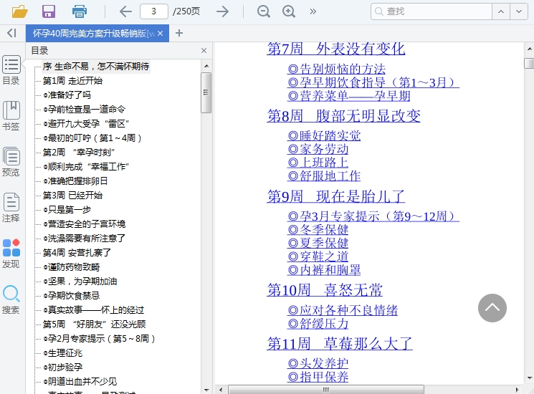Open the 书签 bookmarks panel

pyautogui.click(x=11, y=115)
